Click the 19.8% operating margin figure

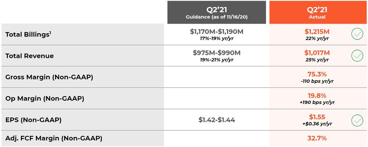(x=317, y=95)
